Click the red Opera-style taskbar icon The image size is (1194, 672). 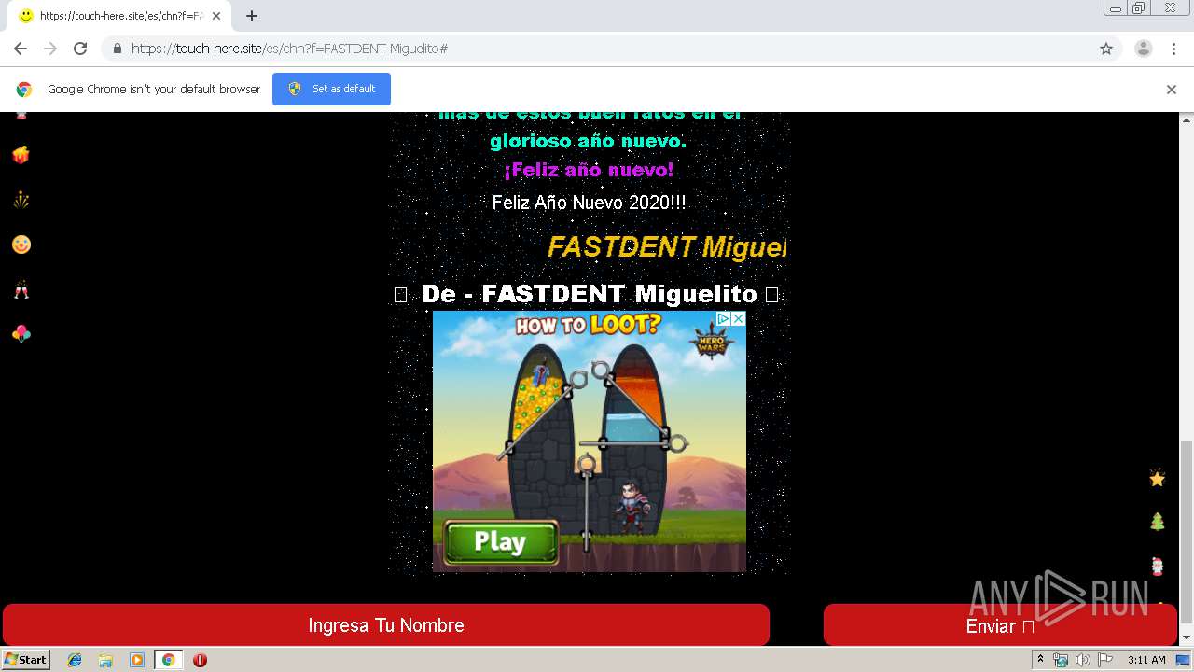(200, 660)
